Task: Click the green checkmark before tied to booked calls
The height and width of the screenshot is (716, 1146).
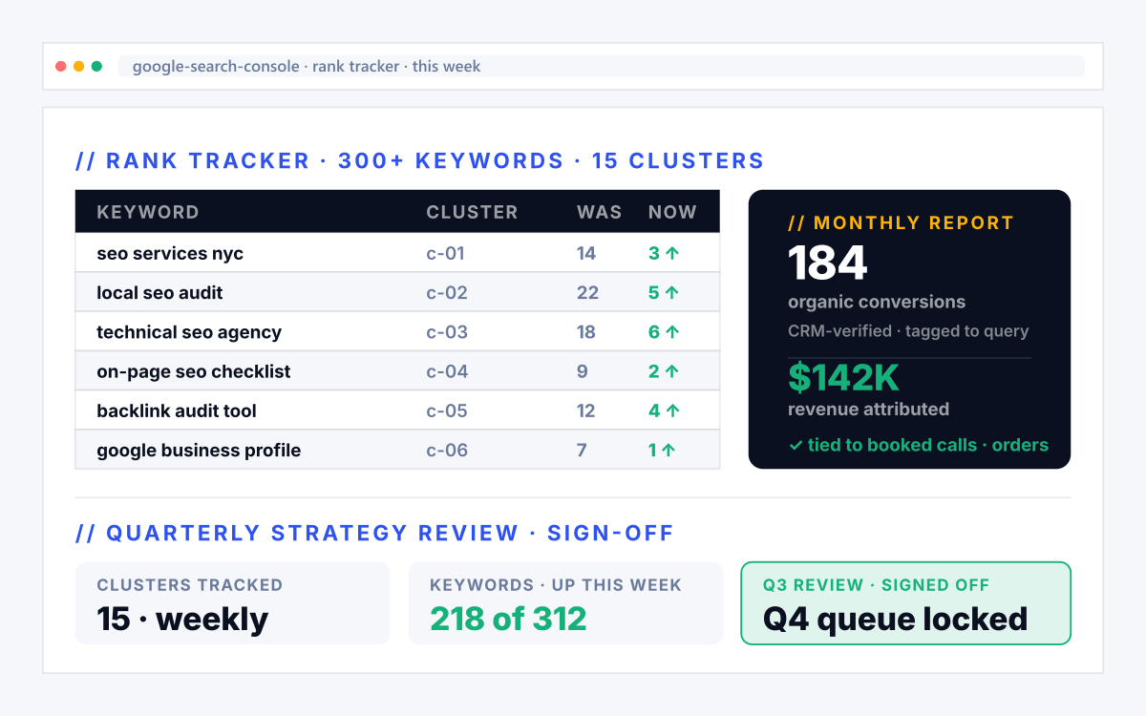Action: coord(796,445)
